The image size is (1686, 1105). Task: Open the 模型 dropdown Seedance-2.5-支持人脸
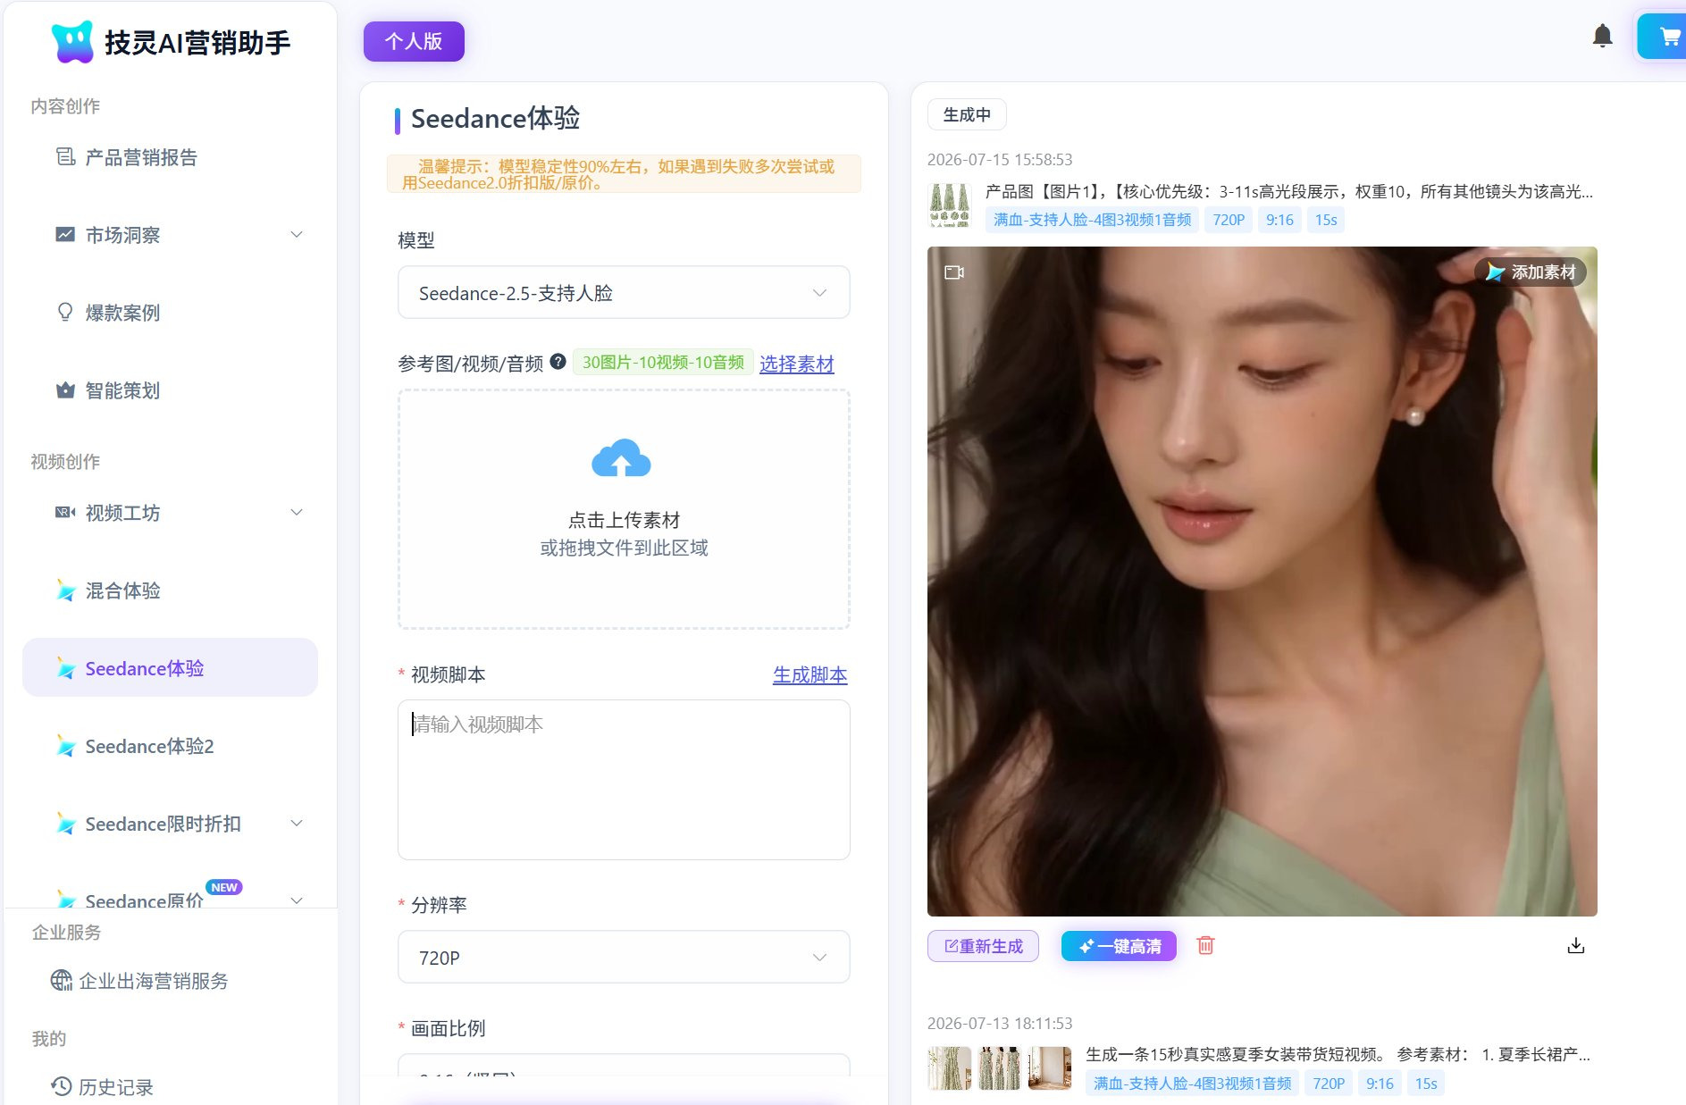(x=624, y=292)
